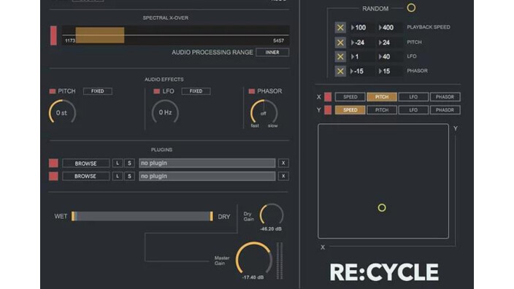
Task: Click the -46.20 dB dry gain value
Action: (271, 229)
